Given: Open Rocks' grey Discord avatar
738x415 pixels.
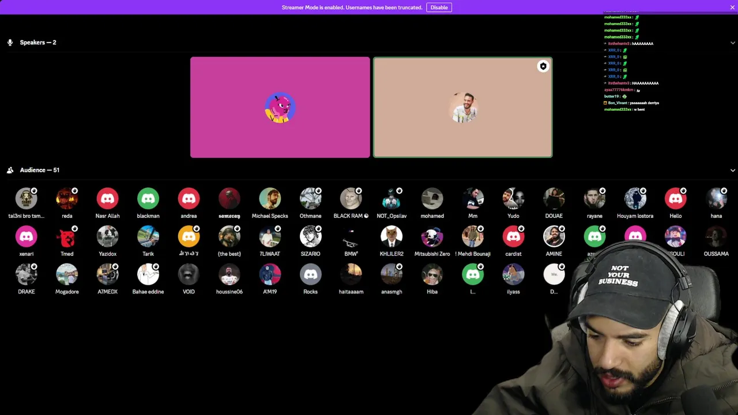Looking at the screenshot, I should click(x=310, y=275).
